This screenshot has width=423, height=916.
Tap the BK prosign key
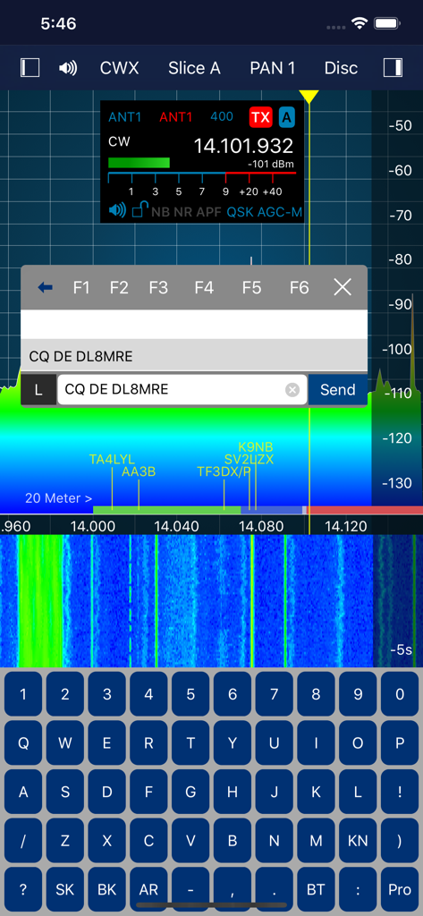[107, 890]
